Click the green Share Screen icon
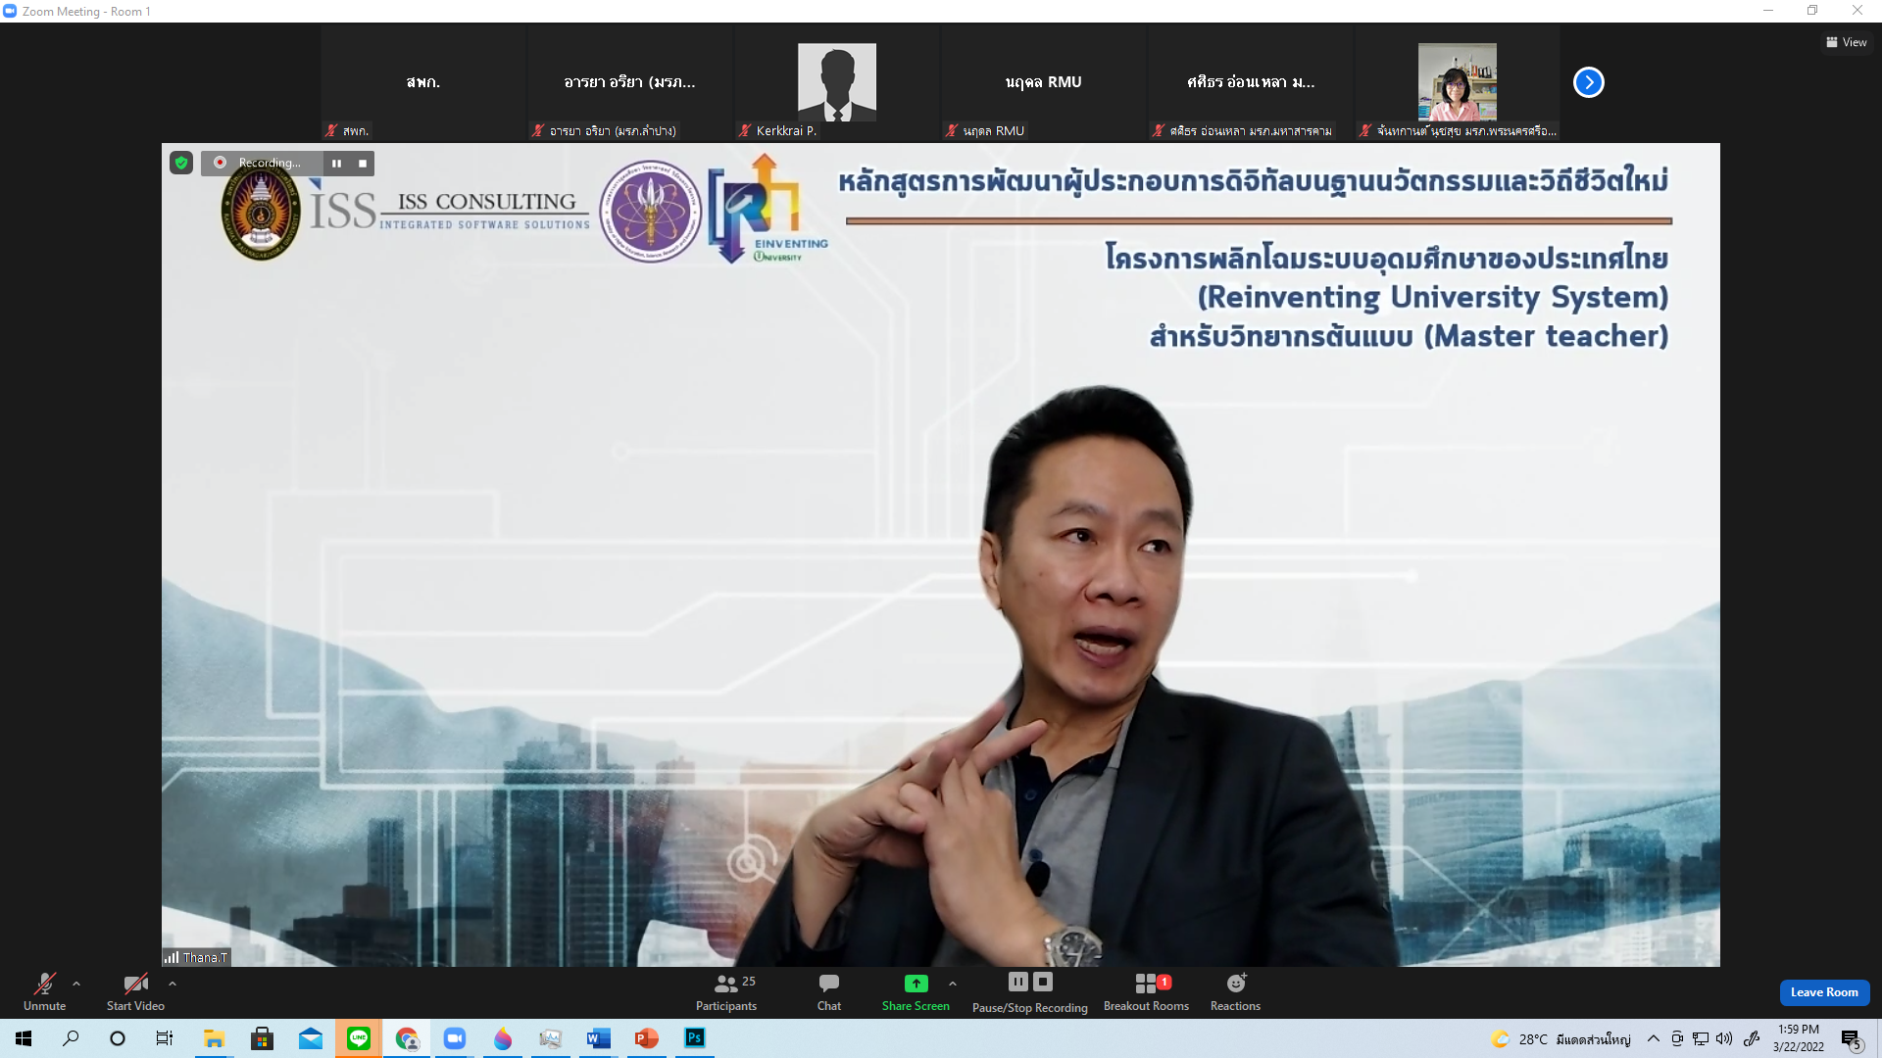 pyautogui.click(x=916, y=983)
